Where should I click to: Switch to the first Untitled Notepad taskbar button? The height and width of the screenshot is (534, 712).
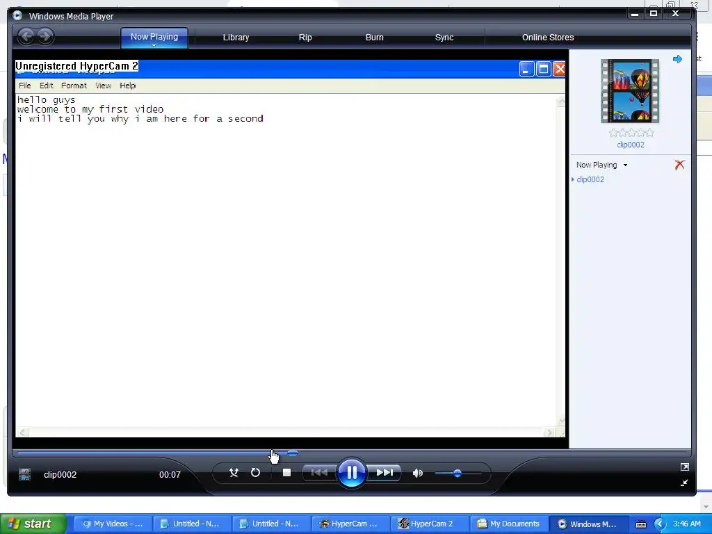click(192, 524)
